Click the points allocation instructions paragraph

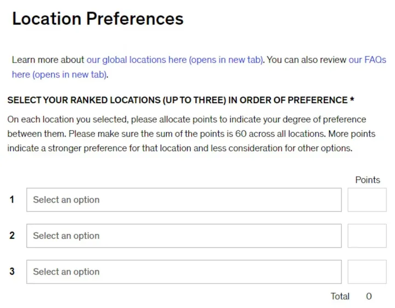pyautogui.click(x=191, y=133)
